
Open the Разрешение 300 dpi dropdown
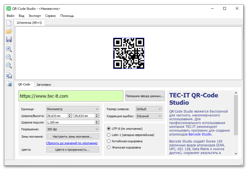pyautogui.click(x=73, y=129)
